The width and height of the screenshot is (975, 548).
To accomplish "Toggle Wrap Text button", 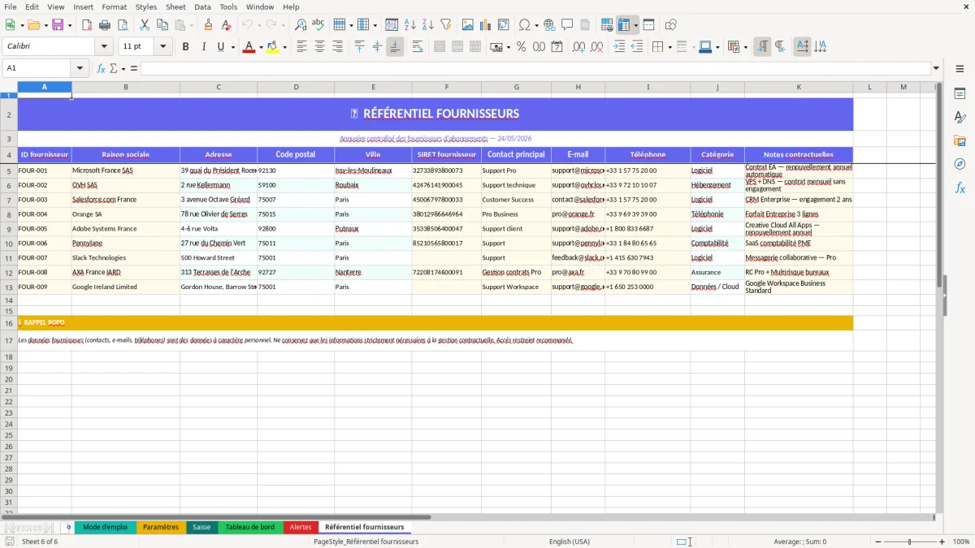I will 417,47.
